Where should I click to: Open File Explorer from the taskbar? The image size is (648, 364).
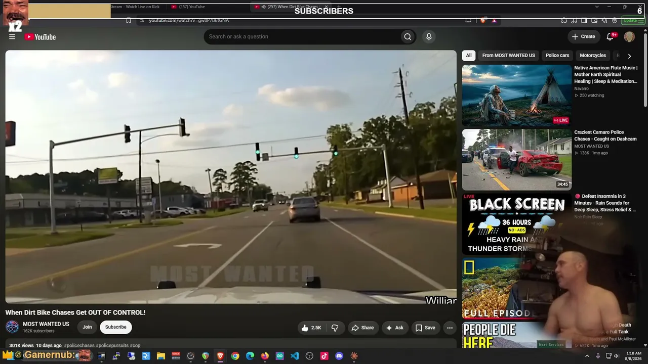click(x=160, y=356)
